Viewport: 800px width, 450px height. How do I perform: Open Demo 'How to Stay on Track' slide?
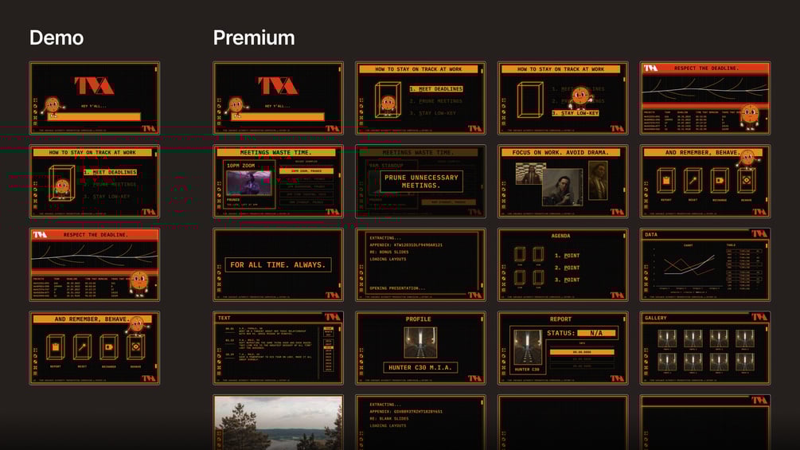(x=95, y=181)
